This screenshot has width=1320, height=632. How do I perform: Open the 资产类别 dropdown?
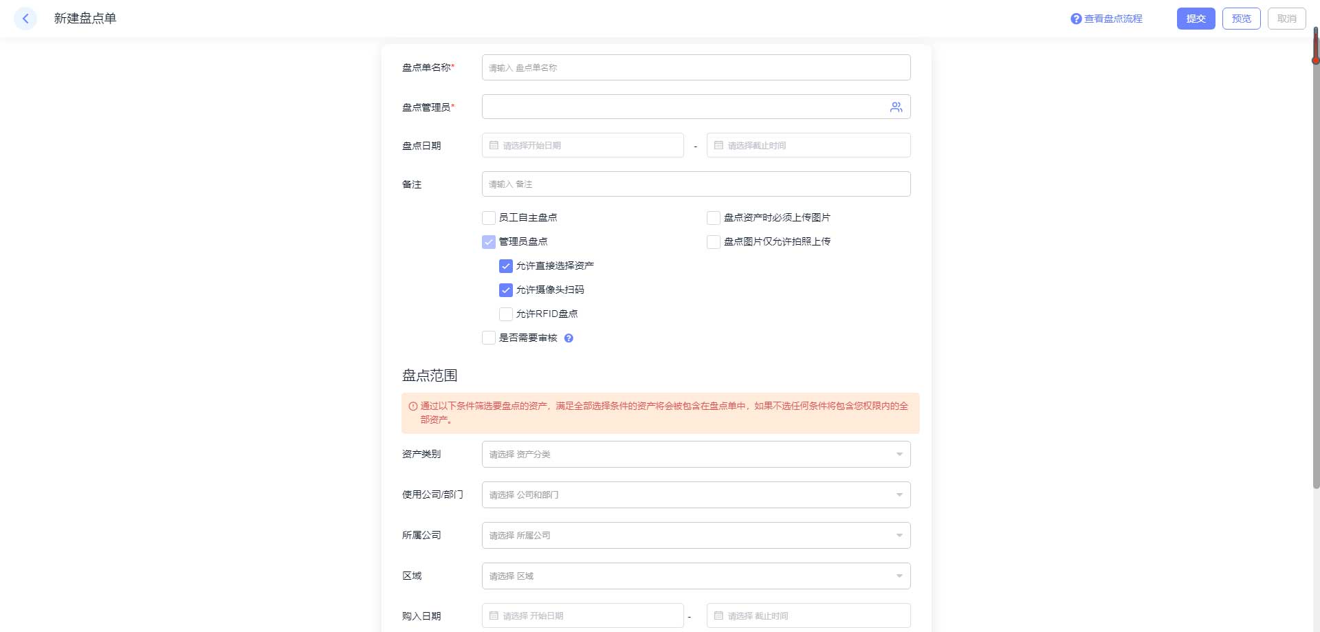click(x=696, y=454)
